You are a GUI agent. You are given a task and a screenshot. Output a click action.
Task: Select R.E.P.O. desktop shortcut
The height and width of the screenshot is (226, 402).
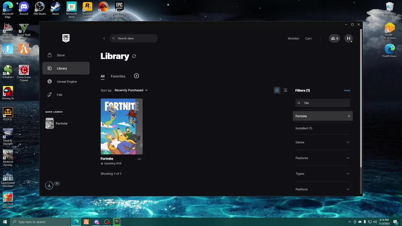8,114
